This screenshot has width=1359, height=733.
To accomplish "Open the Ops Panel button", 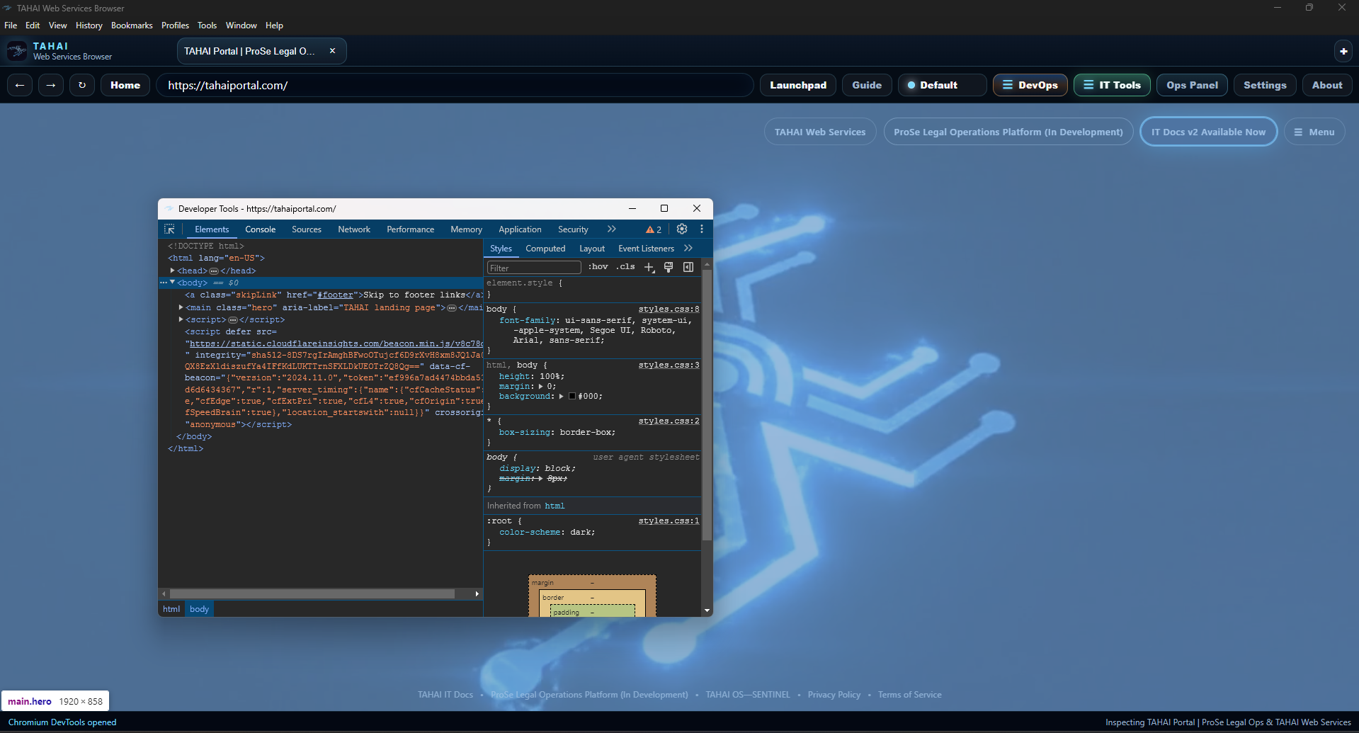I will click(1193, 85).
